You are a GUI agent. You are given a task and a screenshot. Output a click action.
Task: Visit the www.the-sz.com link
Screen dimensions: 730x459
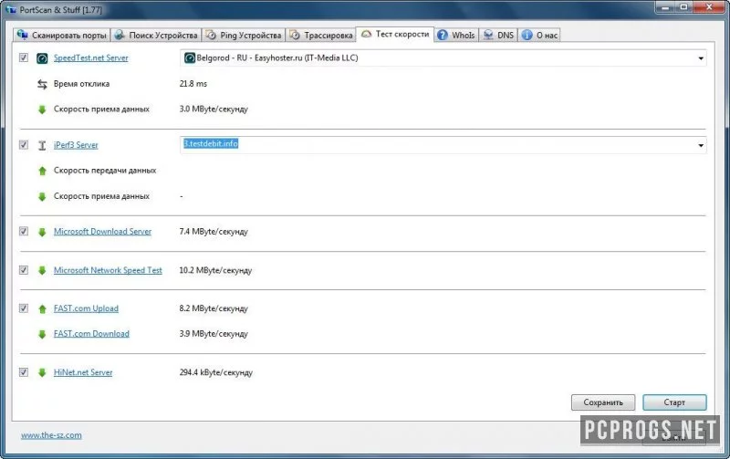click(x=51, y=435)
